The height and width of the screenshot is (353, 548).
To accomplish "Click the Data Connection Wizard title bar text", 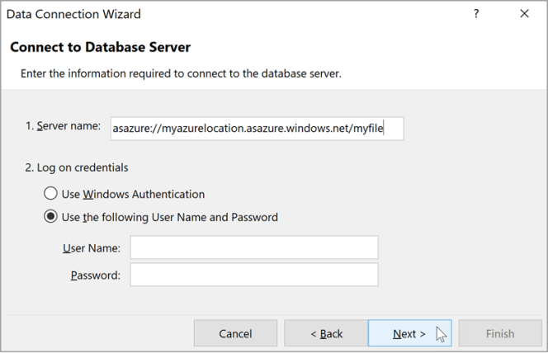I will click(x=73, y=14).
